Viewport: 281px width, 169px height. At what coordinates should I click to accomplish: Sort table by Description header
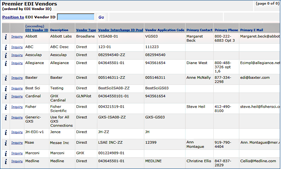[59, 30]
